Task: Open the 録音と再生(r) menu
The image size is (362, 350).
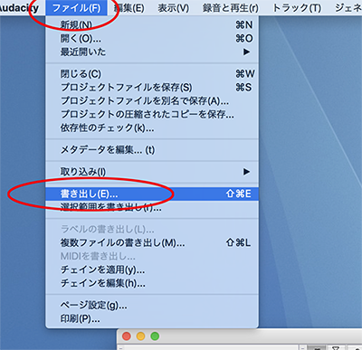Action: [231, 8]
